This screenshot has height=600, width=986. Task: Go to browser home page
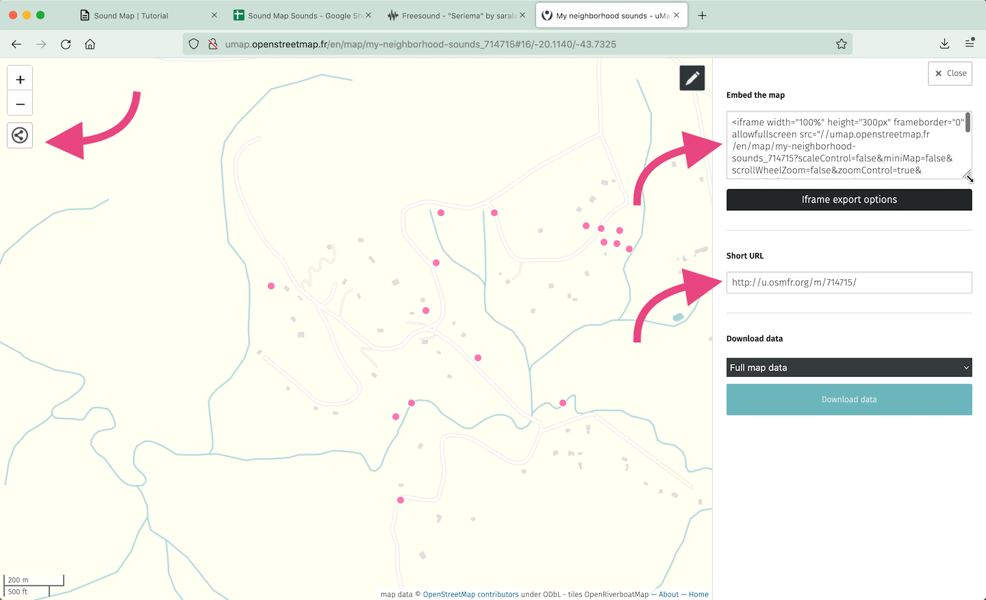pyautogui.click(x=90, y=44)
